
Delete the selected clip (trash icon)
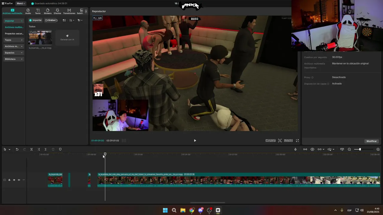(x=53, y=149)
